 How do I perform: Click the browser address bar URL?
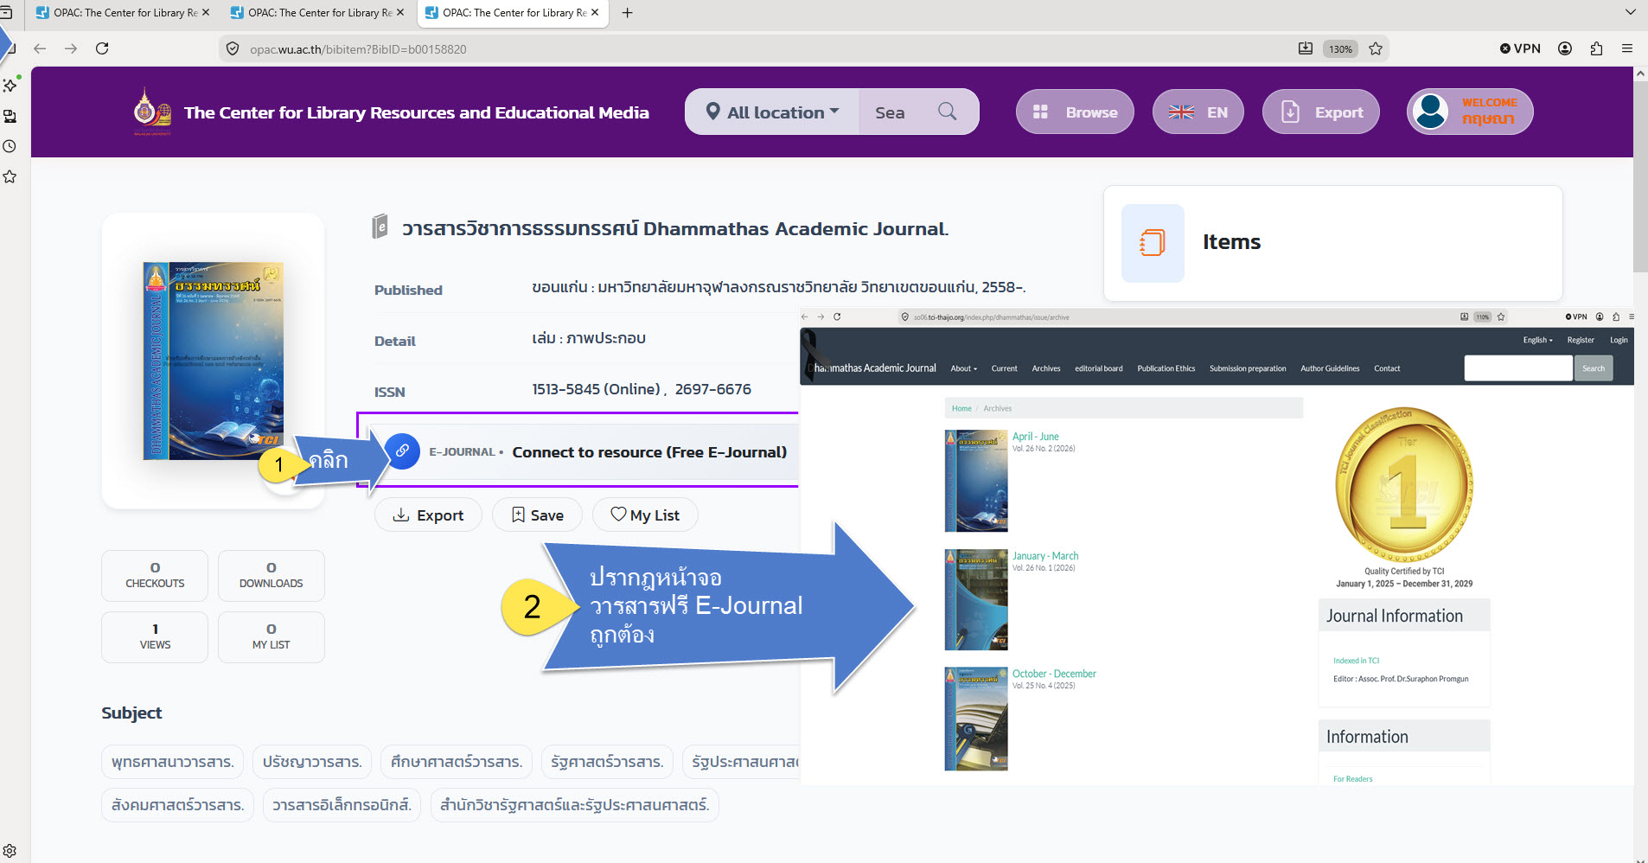pyautogui.click(x=358, y=49)
